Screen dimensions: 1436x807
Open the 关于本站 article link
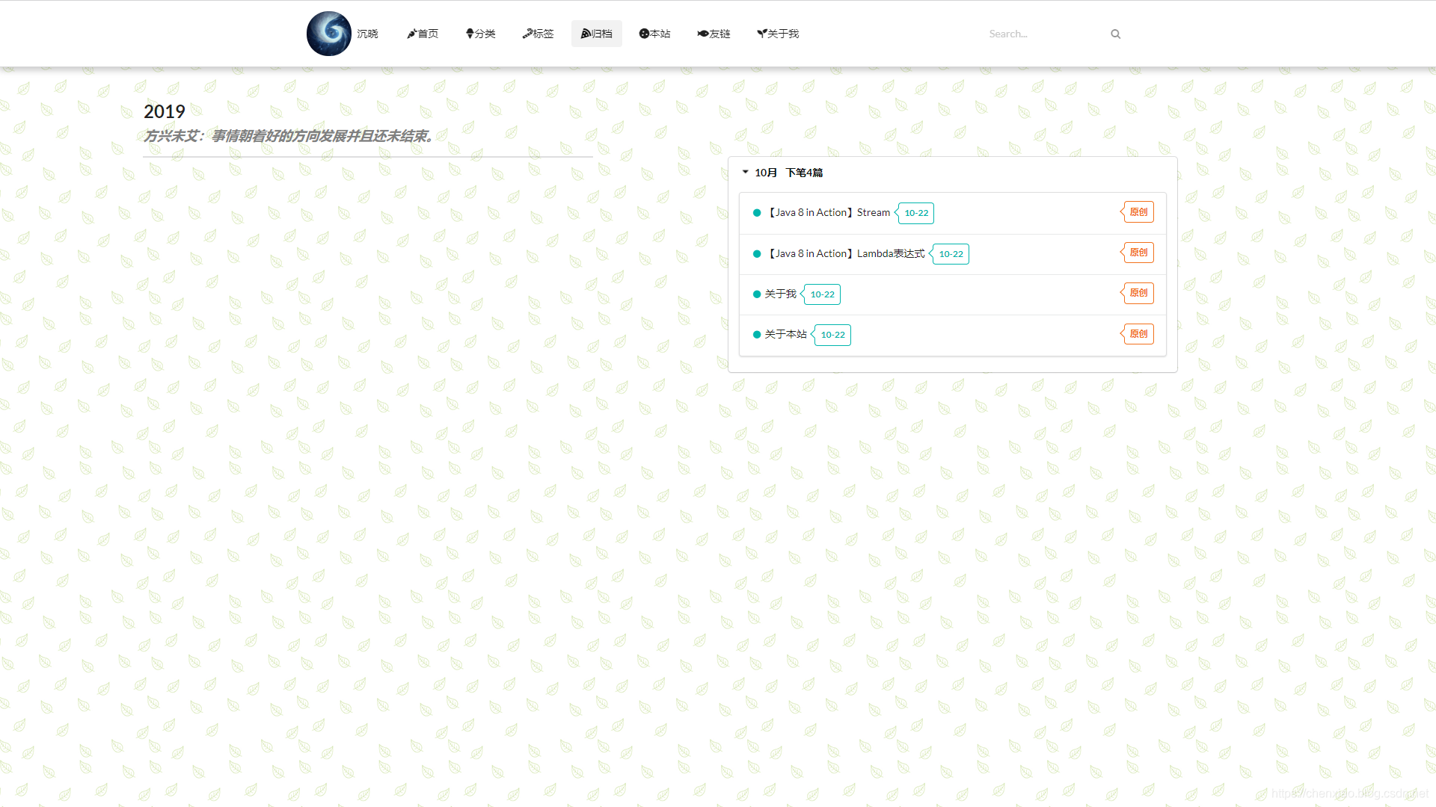click(785, 334)
